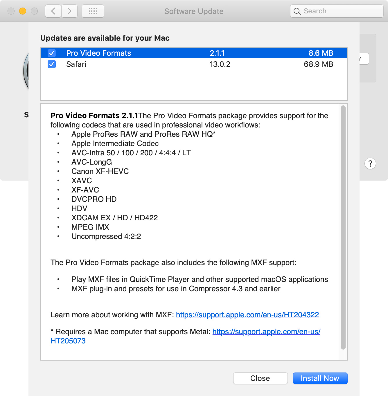
Task: Click 'XAVC' list item
Action: point(82,181)
